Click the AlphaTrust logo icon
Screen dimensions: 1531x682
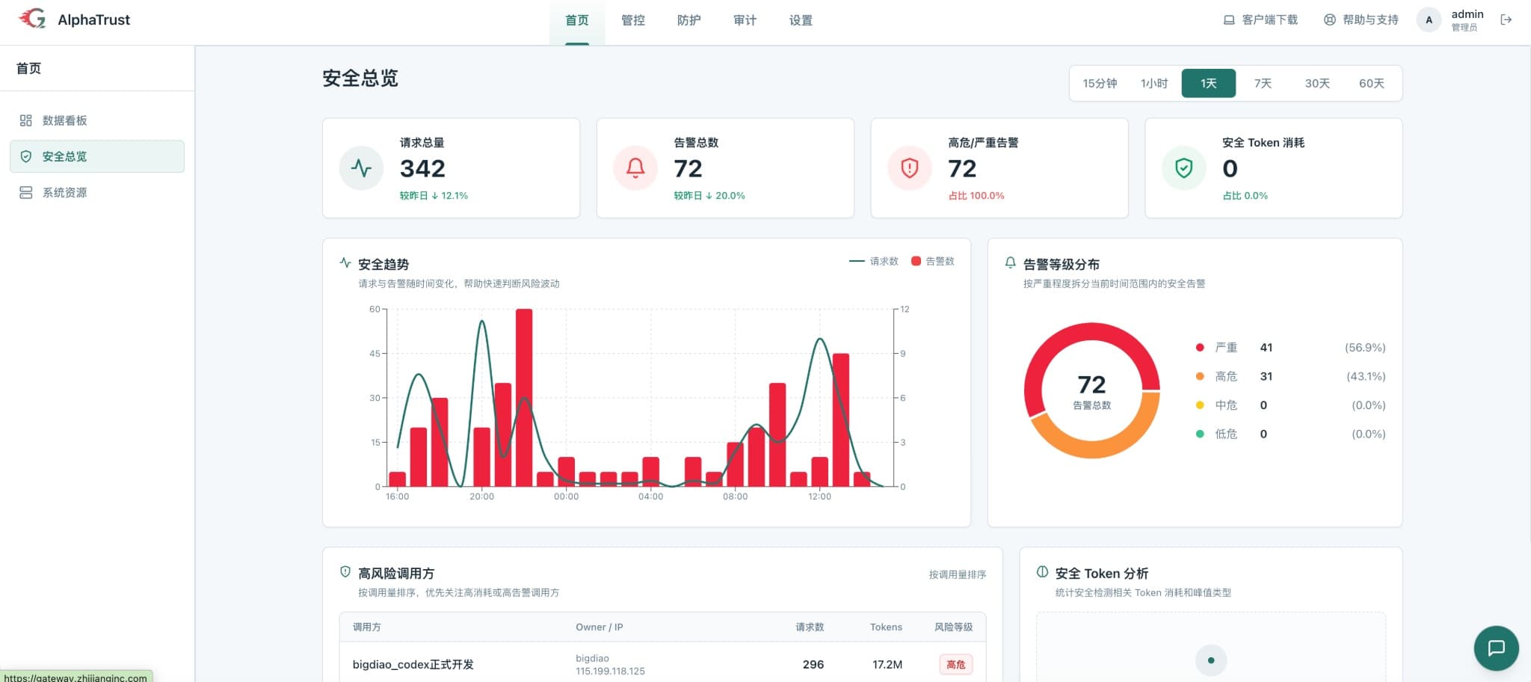[32, 19]
